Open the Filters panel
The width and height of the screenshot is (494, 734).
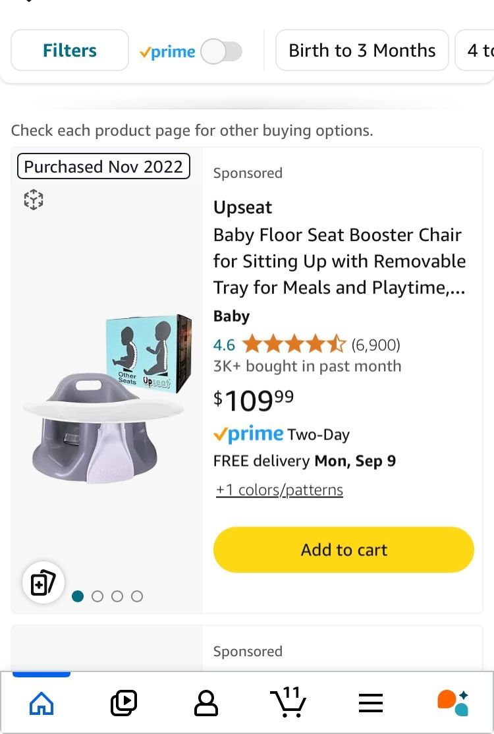point(69,50)
